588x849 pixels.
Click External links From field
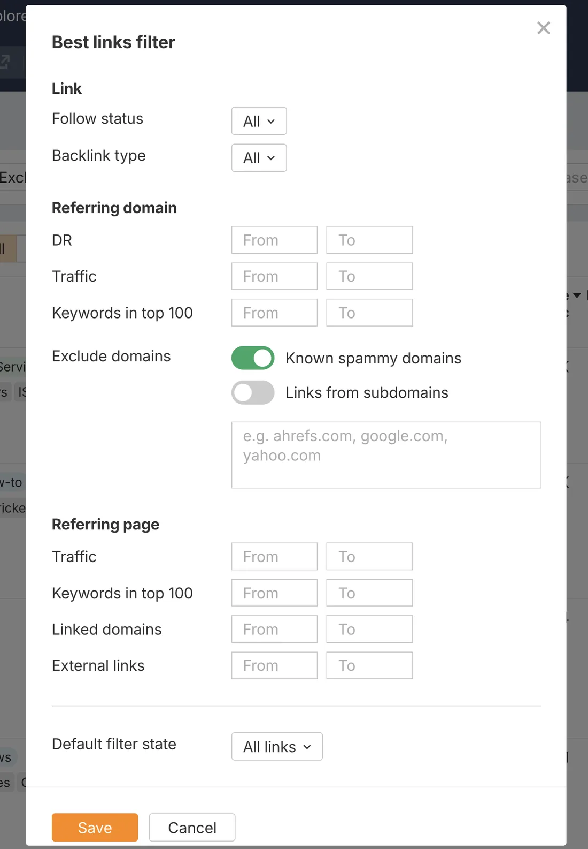274,665
